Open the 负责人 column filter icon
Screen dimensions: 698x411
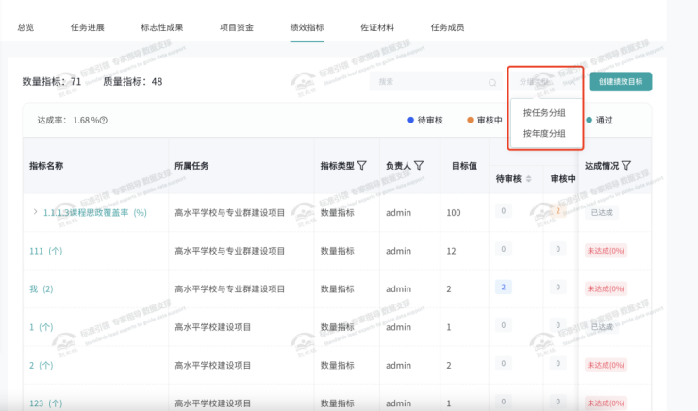point(419,166)
